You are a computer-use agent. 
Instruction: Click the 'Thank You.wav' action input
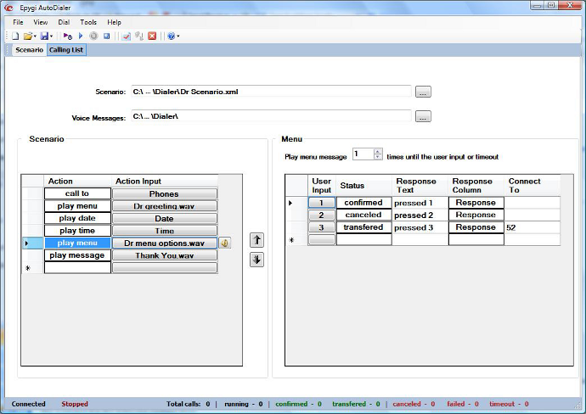click(x=164, y=255)
